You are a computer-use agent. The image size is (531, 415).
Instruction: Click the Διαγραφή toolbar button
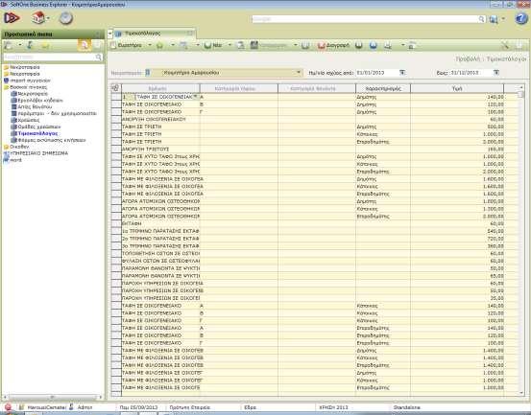(x=333, y=45)
